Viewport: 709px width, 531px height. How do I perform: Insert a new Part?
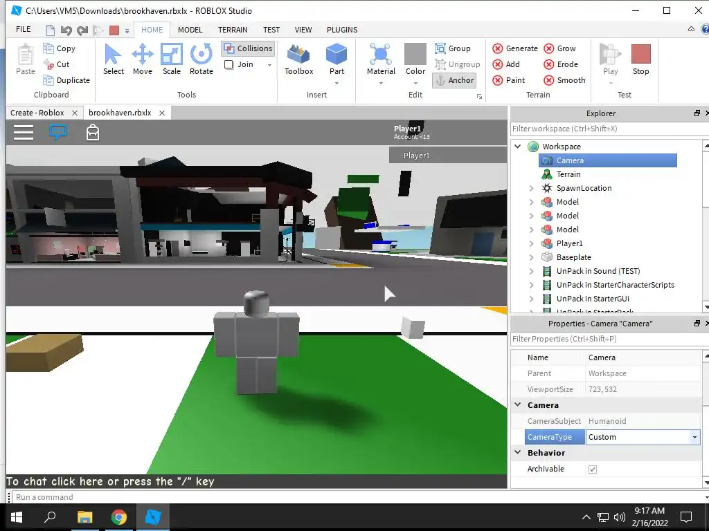[336, 59]
